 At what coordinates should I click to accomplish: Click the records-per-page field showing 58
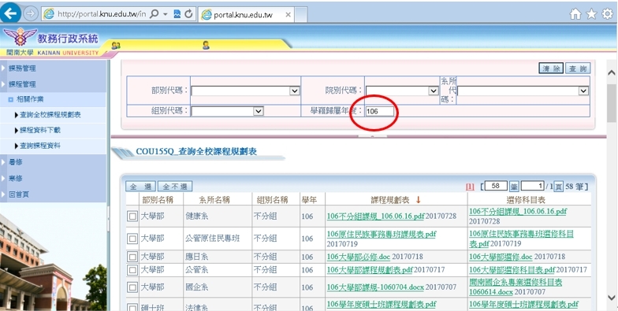[x=496, y=186]
